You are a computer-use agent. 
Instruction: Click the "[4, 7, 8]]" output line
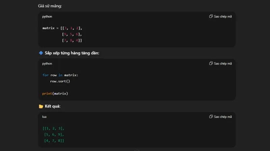pyautogui.click(x=54, y=141)
